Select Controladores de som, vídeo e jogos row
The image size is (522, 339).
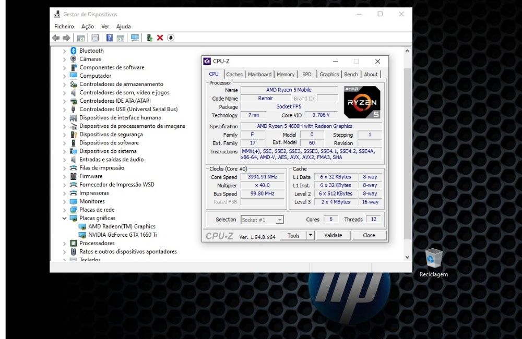tap(124, 92)
